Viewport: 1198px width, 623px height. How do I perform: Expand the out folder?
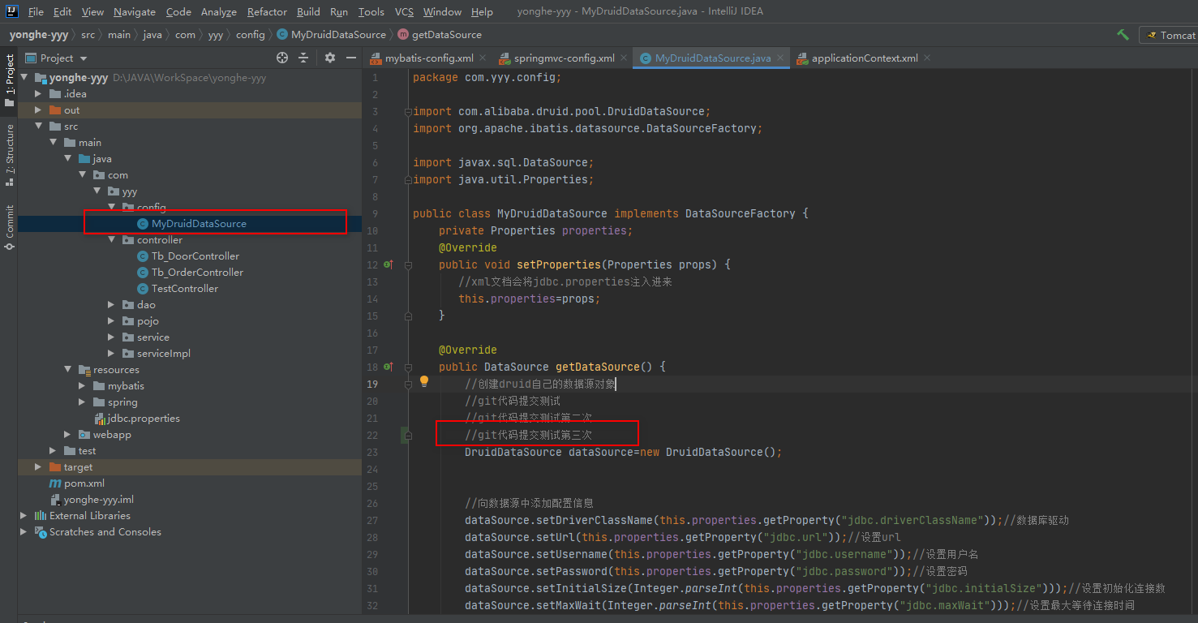coord(38,110)
